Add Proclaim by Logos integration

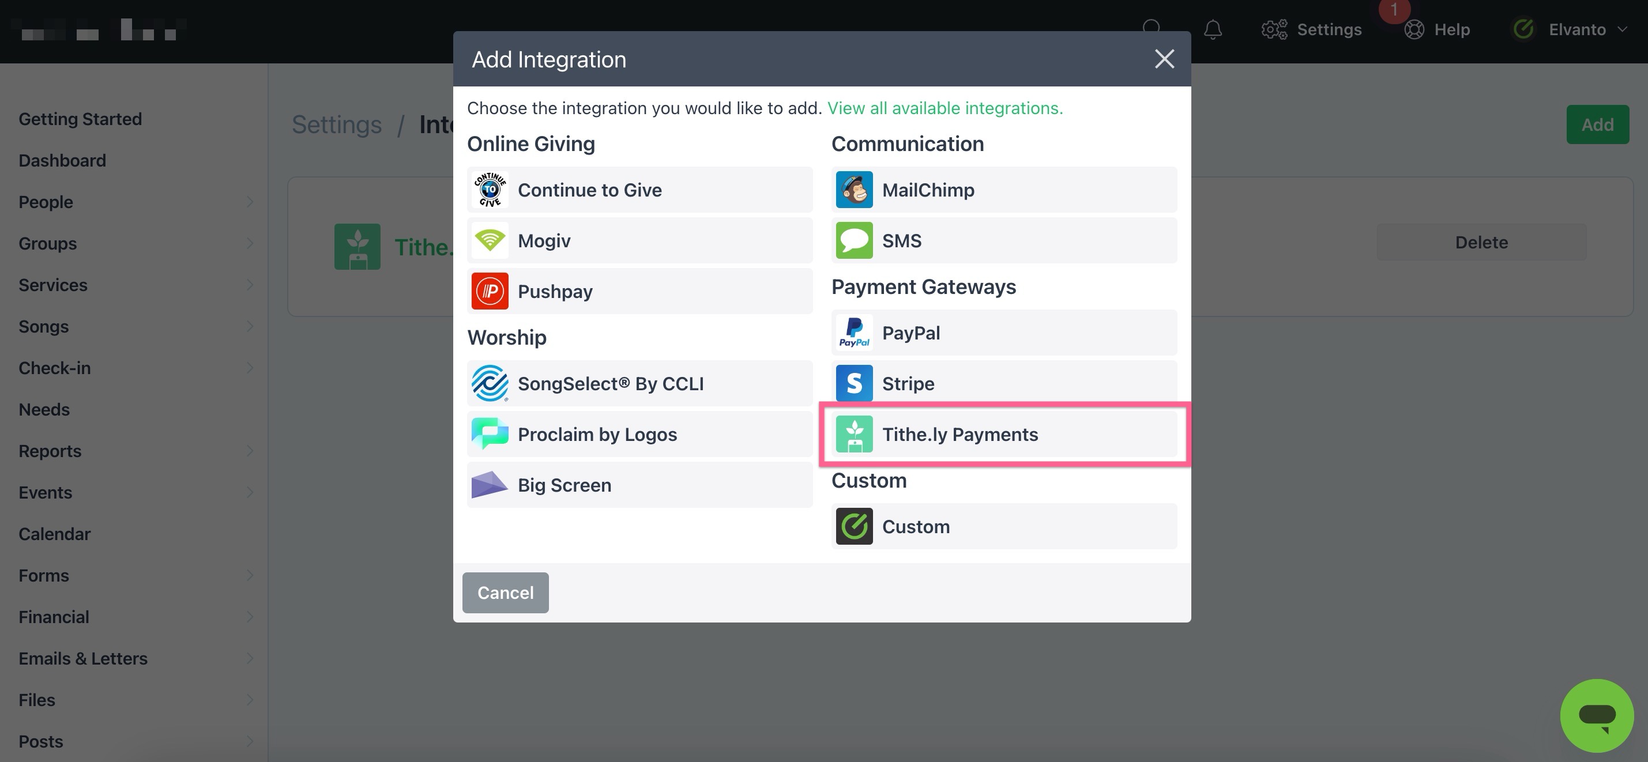pos(638,433)
